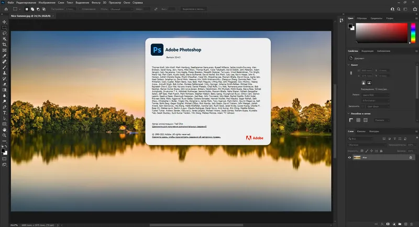Collapse the Canvas section in Properties
This screenshot has height=227, width=419.
(x=348, y=65)
